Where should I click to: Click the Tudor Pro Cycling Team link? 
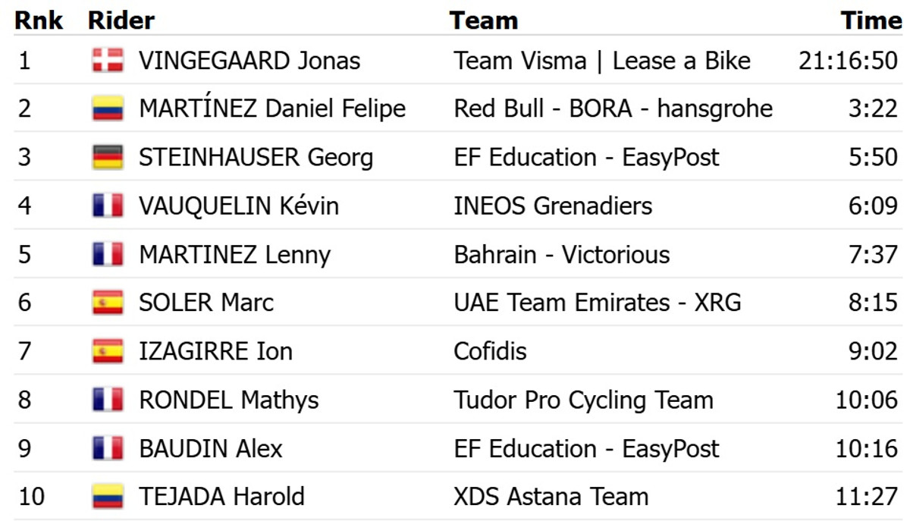(x=583, y=400)
